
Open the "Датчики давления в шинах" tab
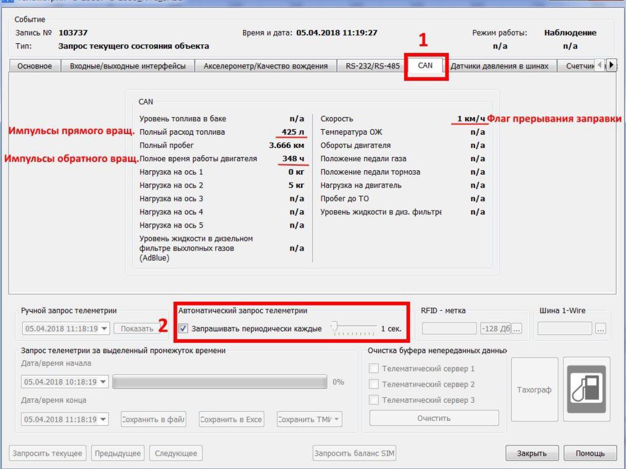click(501, 66)
